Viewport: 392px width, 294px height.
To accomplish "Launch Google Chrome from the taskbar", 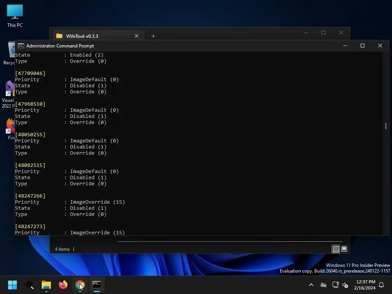I will (80, 285).
